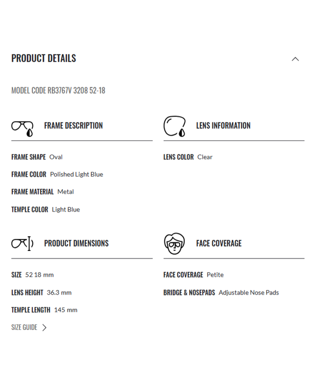This screenshot has width=310, height=377.
Task: Click the Product Dimensions ruler glasses icon
Action: point(23,243)
